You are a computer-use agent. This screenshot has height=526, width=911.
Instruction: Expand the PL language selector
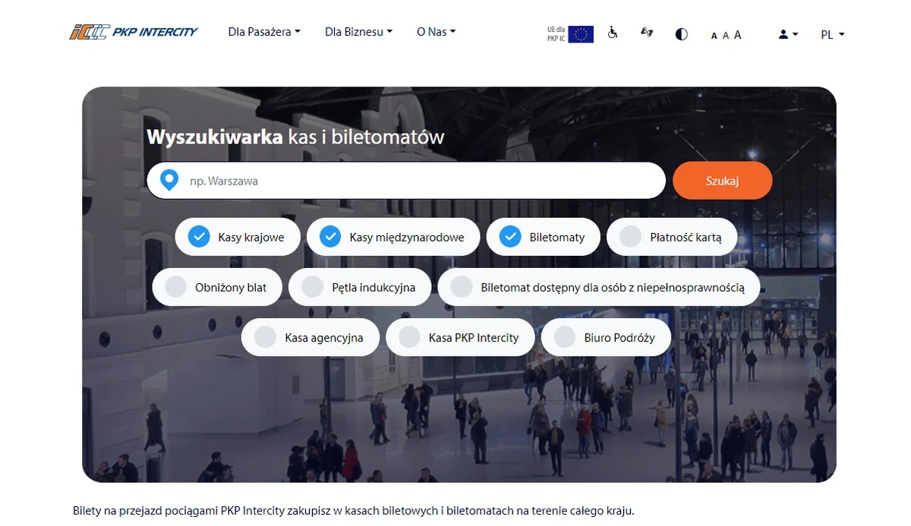[832, 34]
